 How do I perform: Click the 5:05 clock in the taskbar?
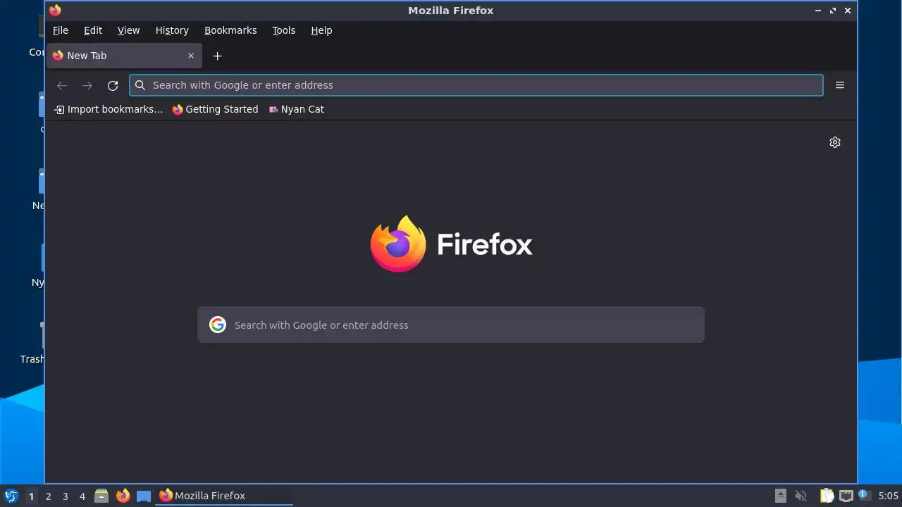click(x=888, y=496)
